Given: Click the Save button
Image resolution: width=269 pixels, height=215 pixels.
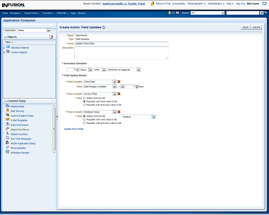Looking at the screenshot, I should tap(245, 27).
